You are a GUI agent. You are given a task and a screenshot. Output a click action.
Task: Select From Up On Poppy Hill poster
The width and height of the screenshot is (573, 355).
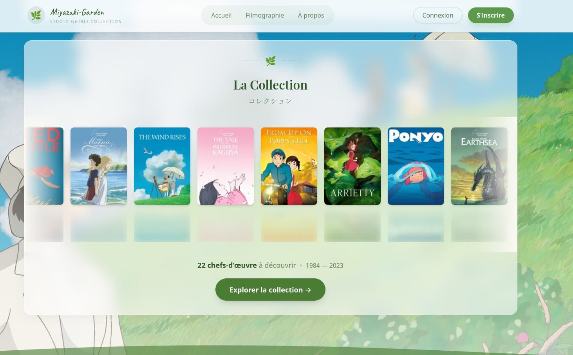(x=289, y=166)
